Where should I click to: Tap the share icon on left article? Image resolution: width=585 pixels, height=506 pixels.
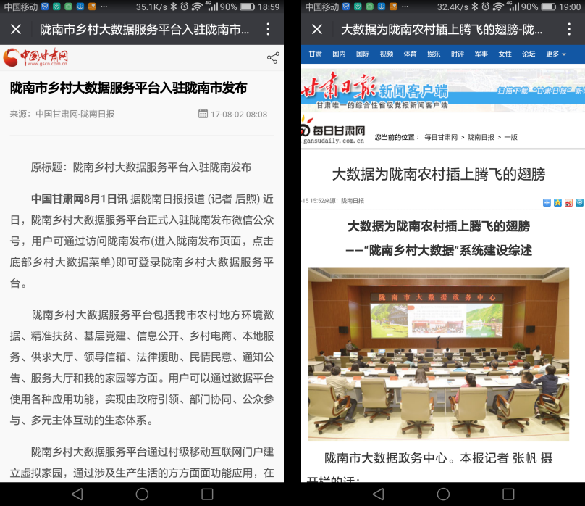273,58
